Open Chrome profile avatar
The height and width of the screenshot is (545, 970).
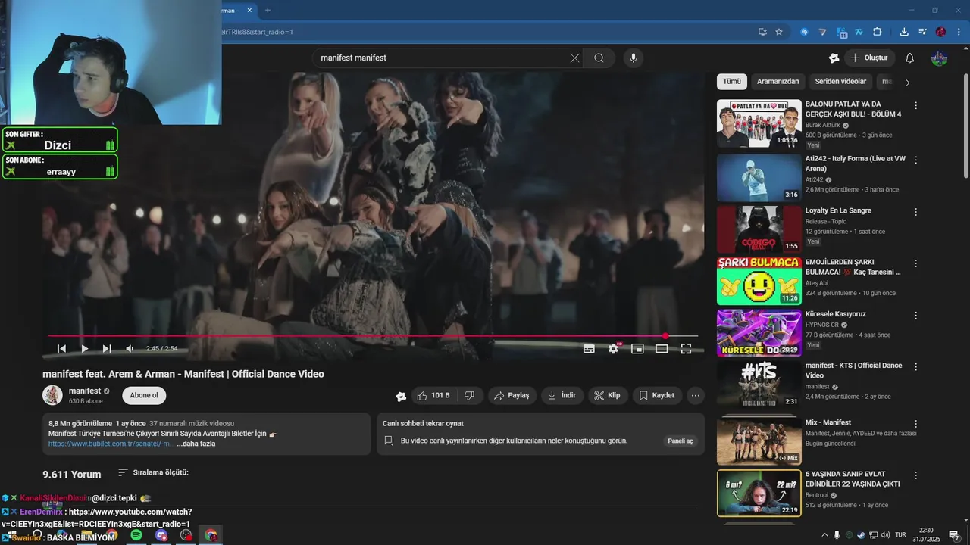[x=940, y=32]
